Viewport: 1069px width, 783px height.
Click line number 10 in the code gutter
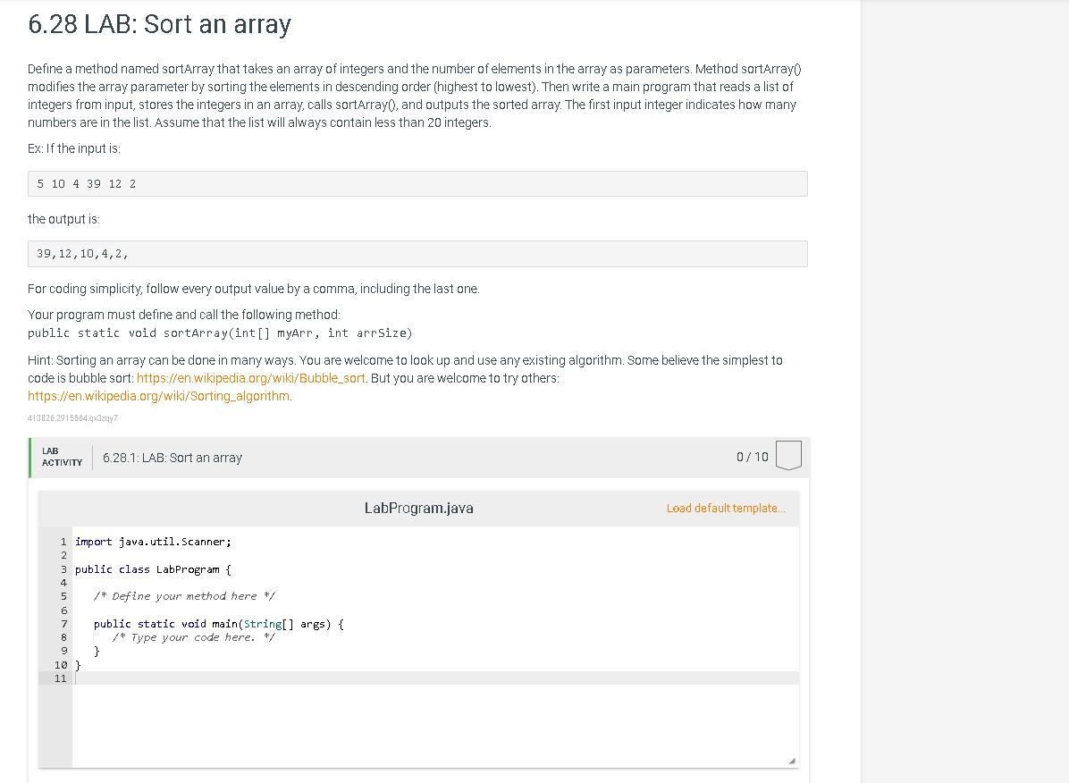[x=61, y=665]
